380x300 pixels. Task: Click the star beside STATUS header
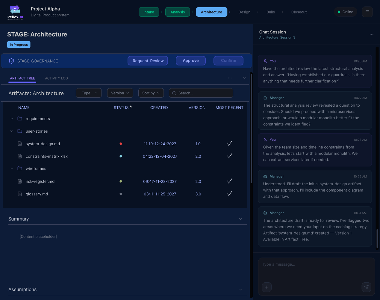click(131, 107)
